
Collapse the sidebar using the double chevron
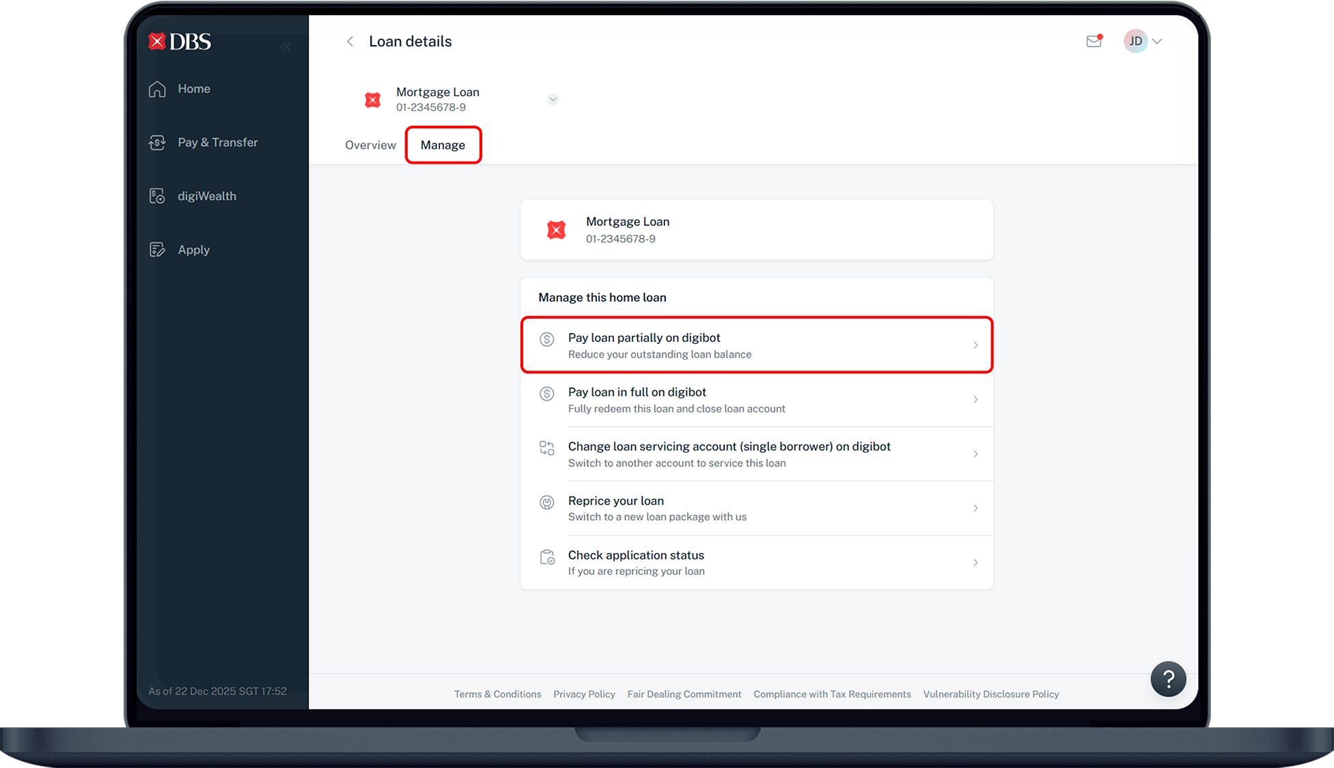point(286,46)
